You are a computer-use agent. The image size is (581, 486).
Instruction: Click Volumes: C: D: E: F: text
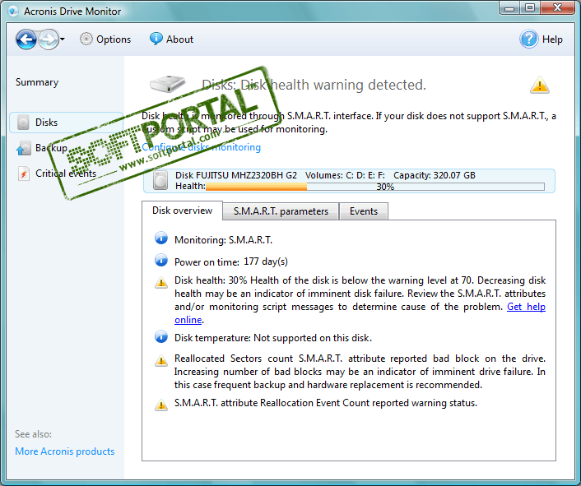[345, 175]
